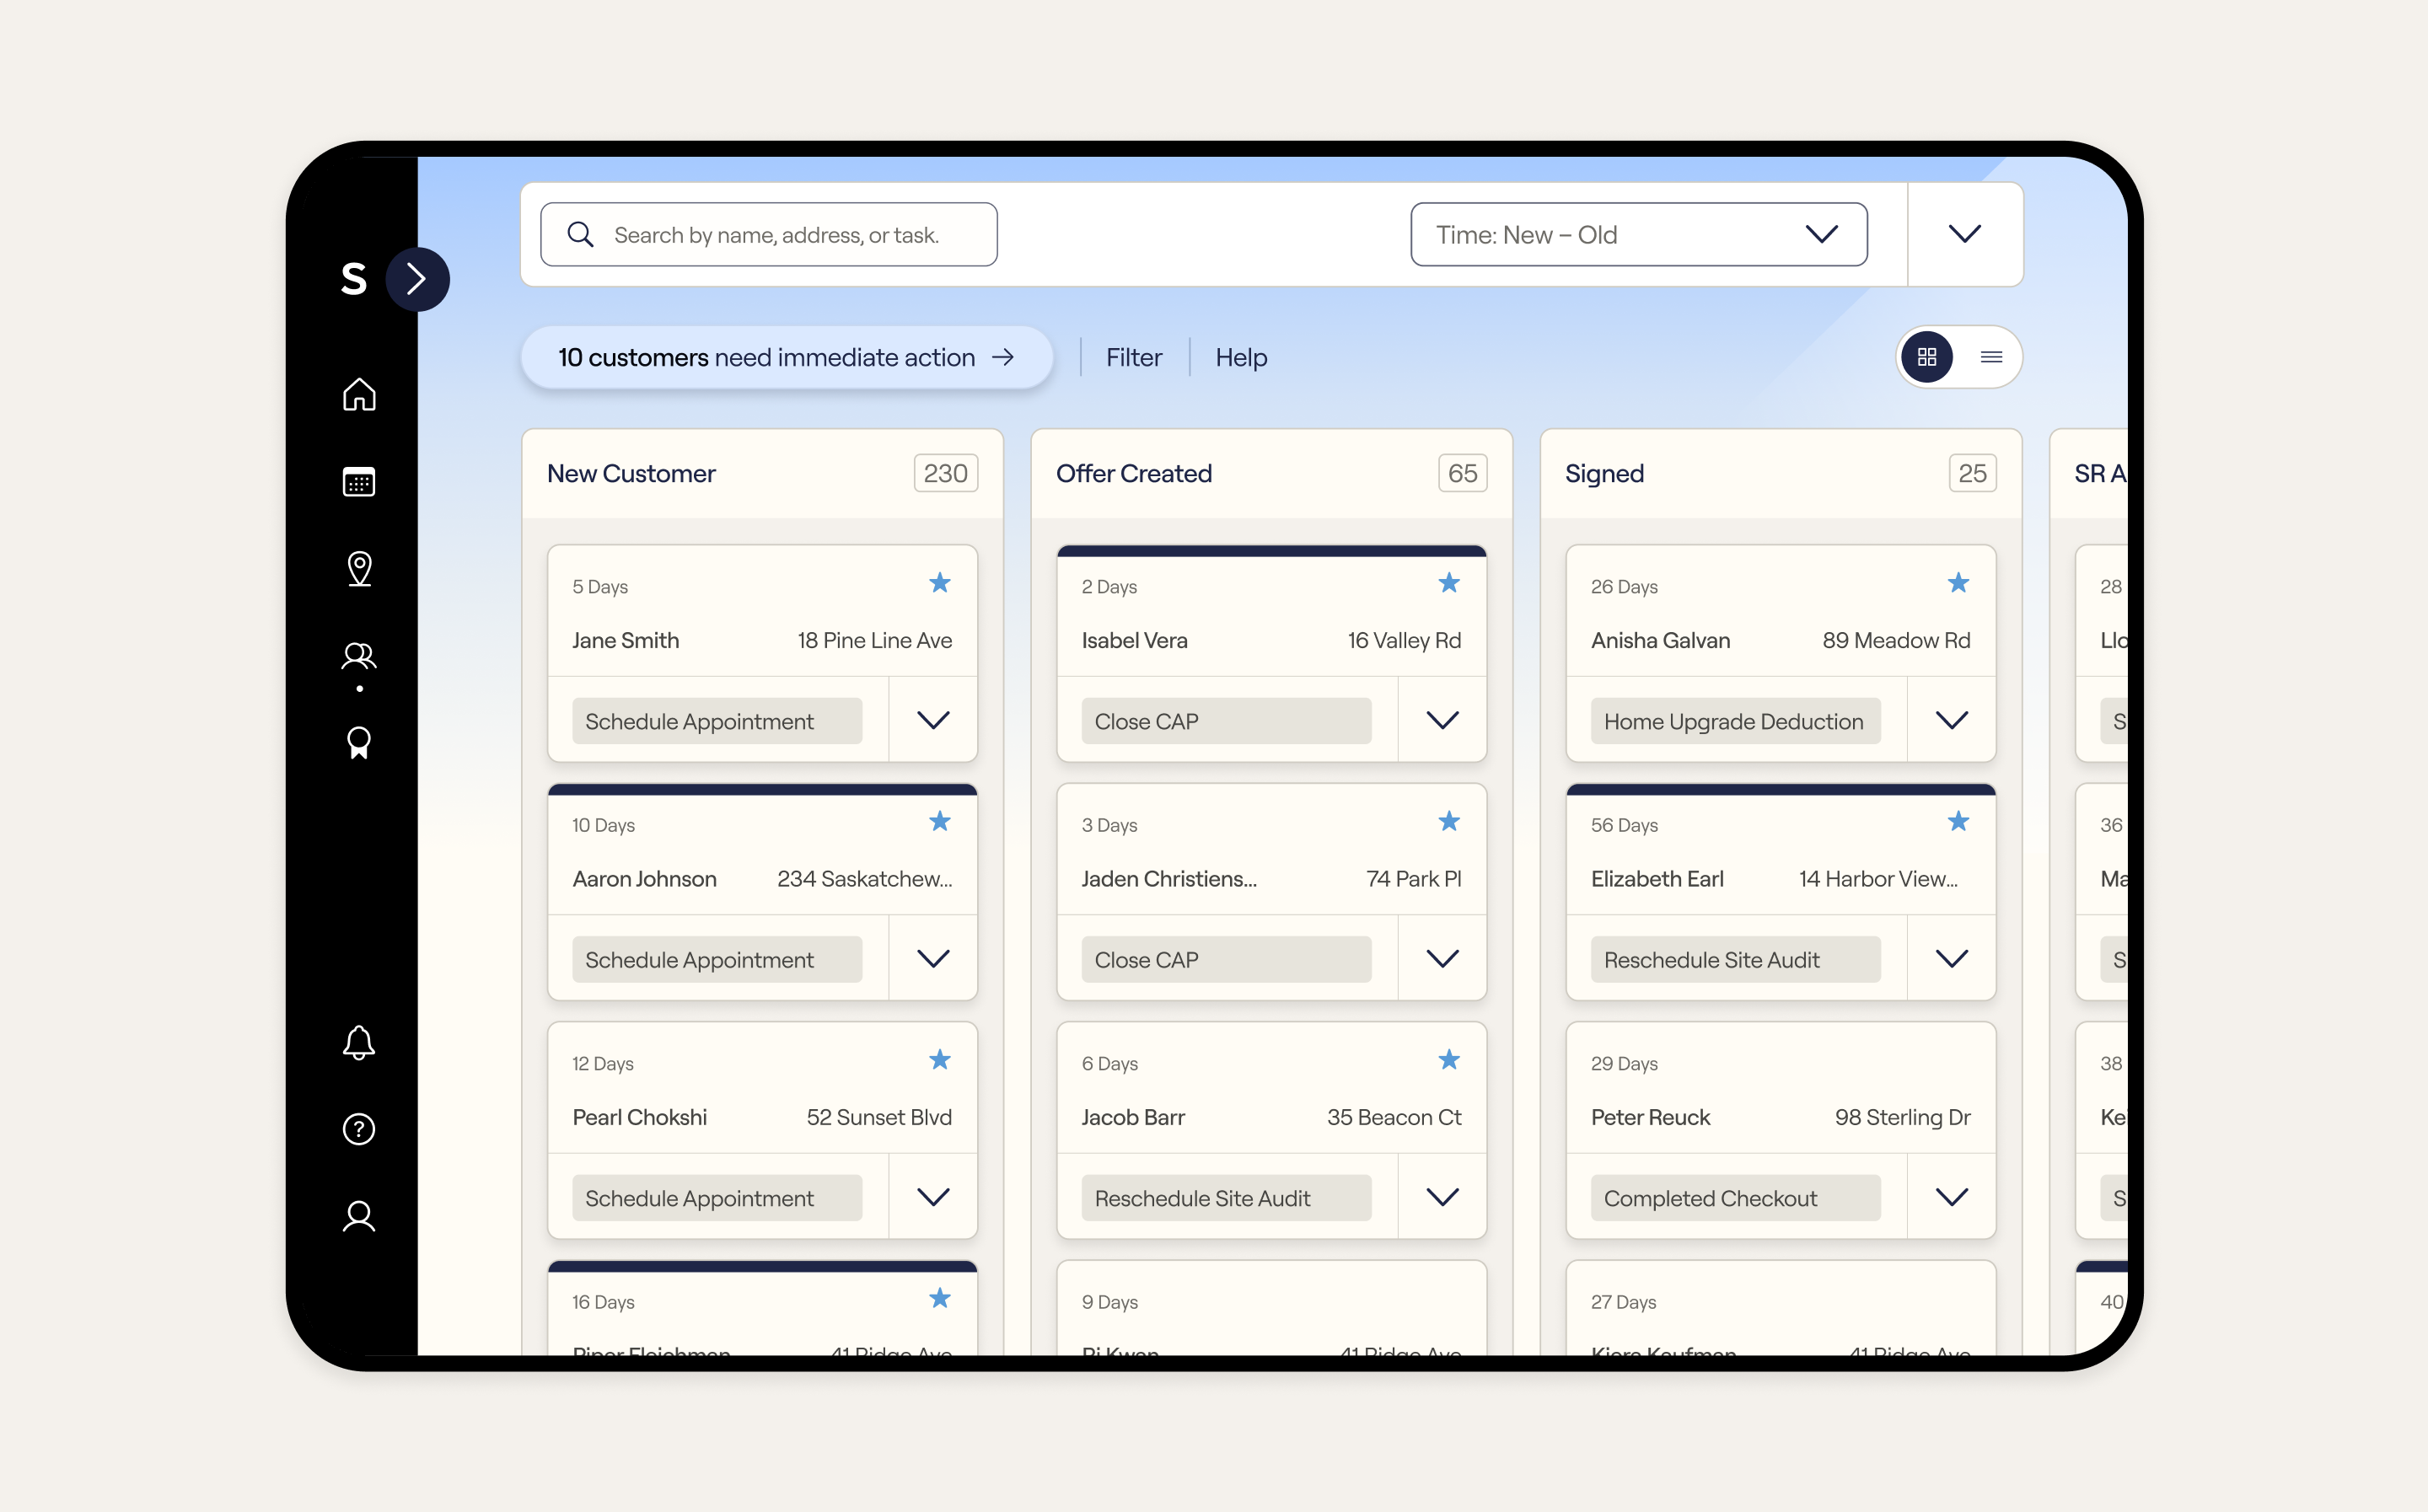Switch to grid view
2428x1512 pixels.
click(x=1927, y=357)
